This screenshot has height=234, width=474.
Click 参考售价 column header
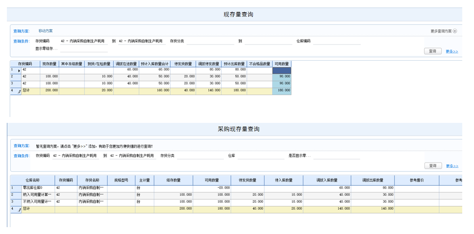(417, 180)
